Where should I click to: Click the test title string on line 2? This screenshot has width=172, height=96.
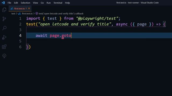pyautogui.click(x=75, y=24)
